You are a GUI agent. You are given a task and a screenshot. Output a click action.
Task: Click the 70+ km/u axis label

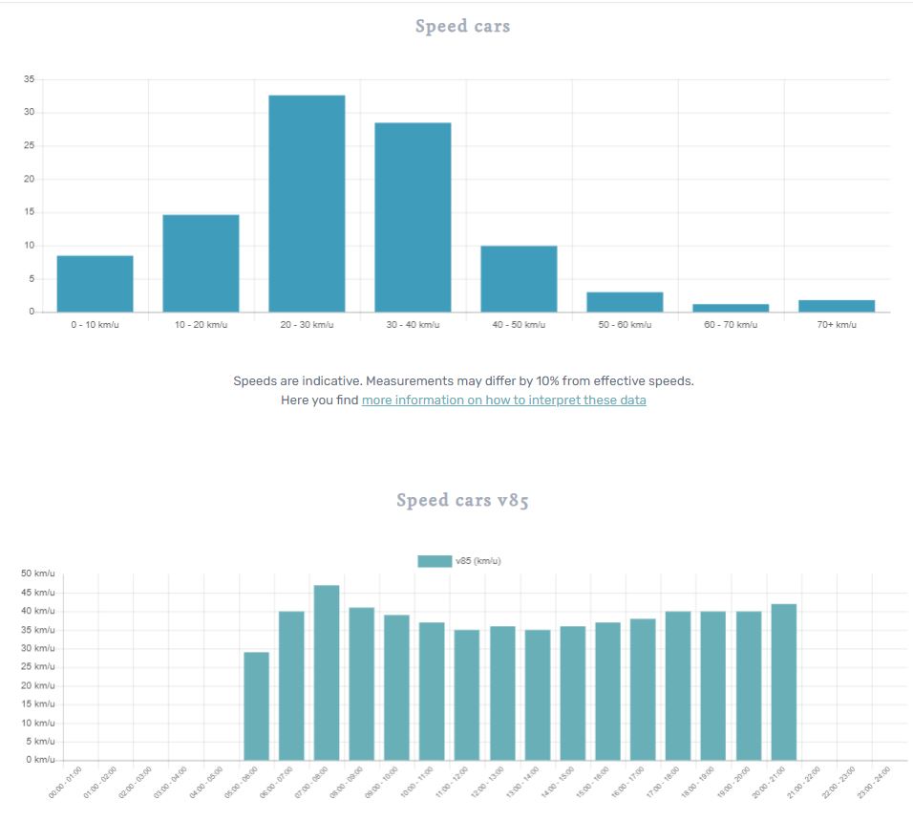(837, 324)
